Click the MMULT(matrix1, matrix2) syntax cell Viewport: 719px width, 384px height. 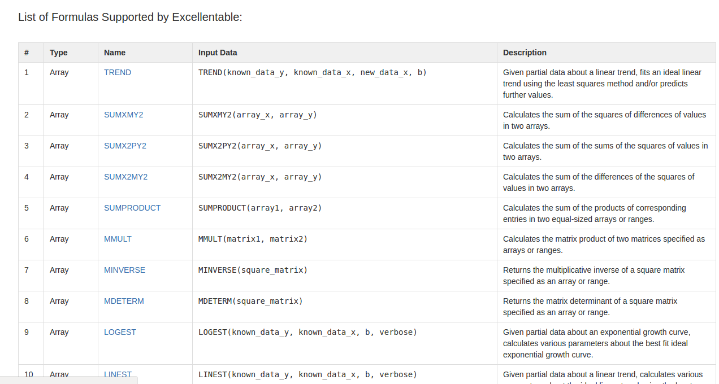coord(253,239)
